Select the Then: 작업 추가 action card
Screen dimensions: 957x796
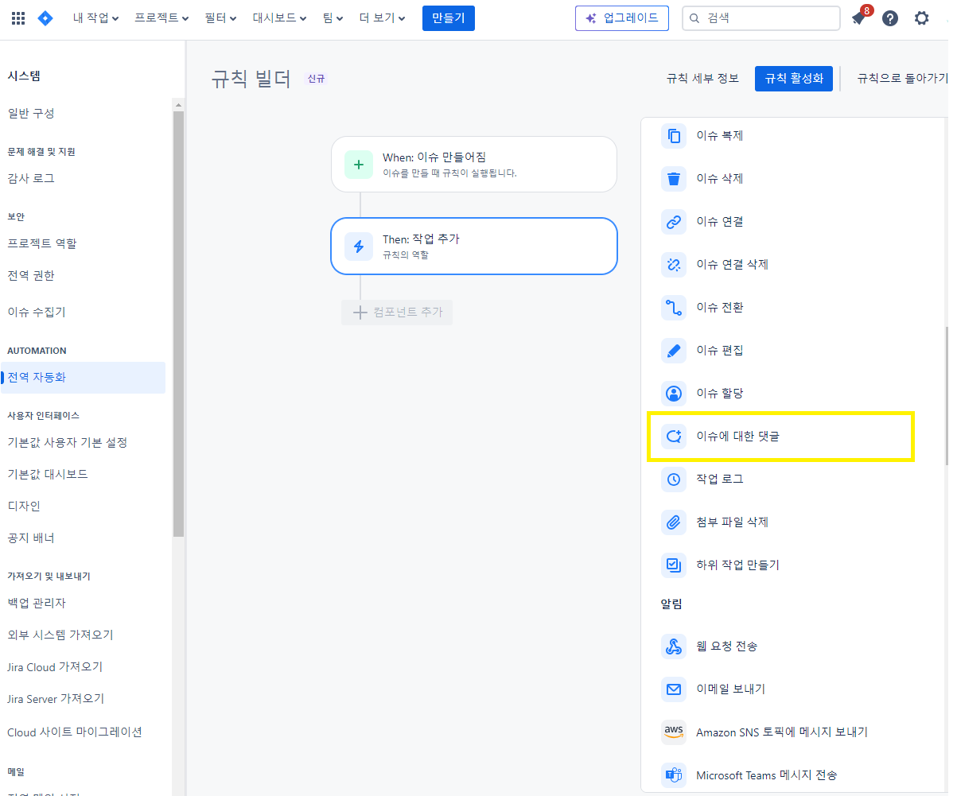click(474, 247)
